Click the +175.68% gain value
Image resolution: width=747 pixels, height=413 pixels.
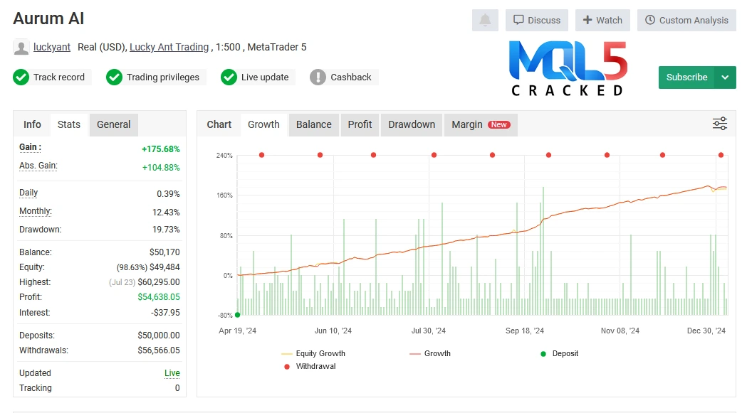[x=160, y=149]
